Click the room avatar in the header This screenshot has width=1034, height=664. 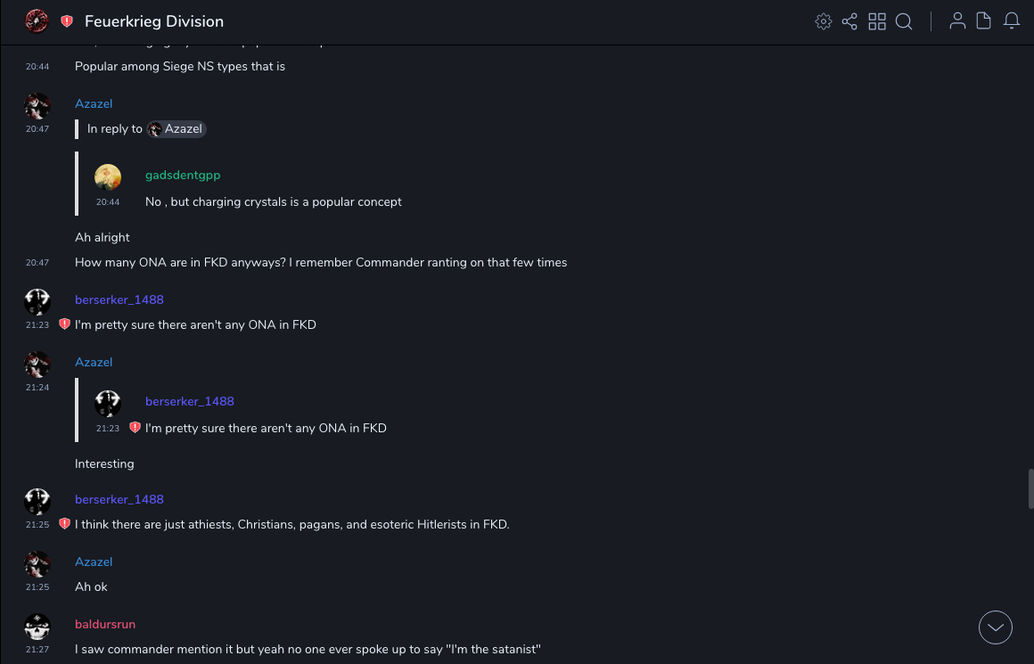tap(37, 20)
